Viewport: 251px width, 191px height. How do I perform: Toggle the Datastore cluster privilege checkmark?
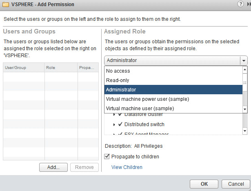120,114
